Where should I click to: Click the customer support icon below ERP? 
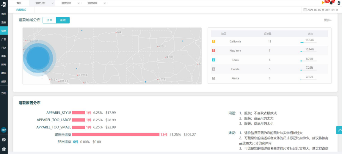[x=4, y=140]
